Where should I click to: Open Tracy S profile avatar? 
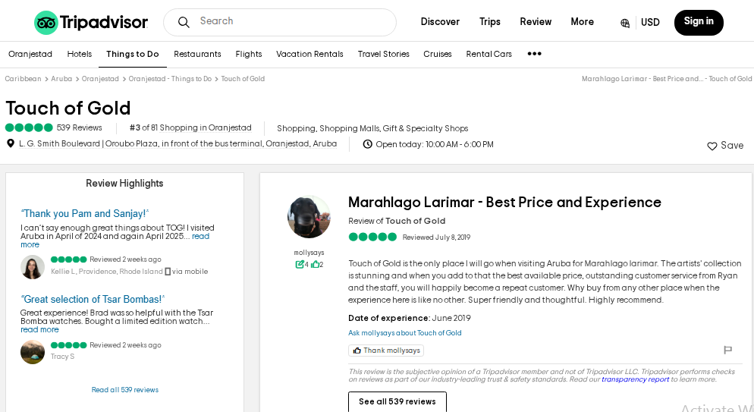(x=33, y=352)
